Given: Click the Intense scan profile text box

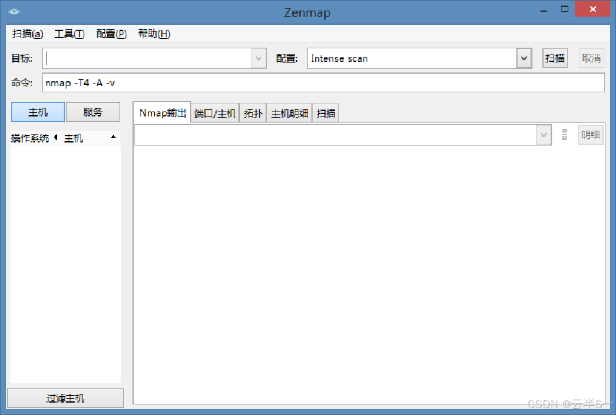Looking at the screenshot, I should tap(412, 58).
